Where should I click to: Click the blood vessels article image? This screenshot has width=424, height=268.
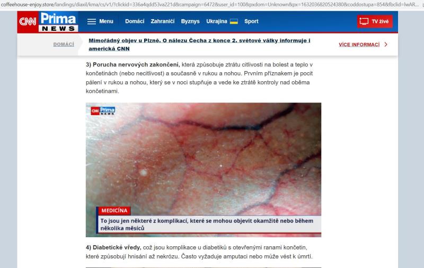pos(204,170)
